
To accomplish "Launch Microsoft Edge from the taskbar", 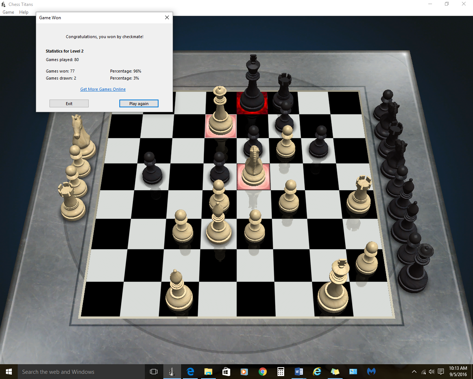I will pyautogui.click(x=190, y=372).
